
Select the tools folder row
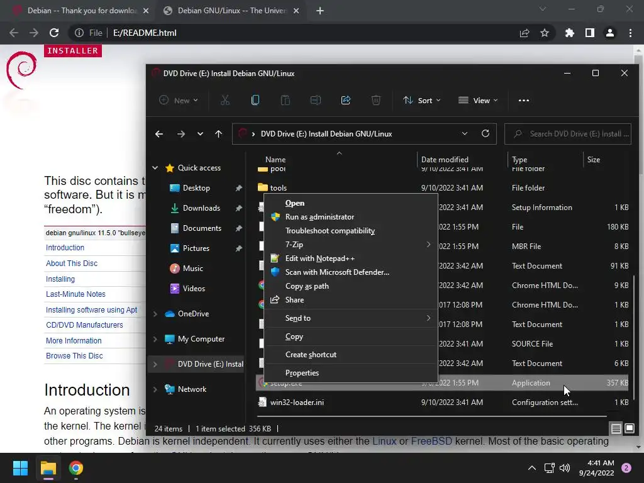pyautogui.click(x=442, y=187)
